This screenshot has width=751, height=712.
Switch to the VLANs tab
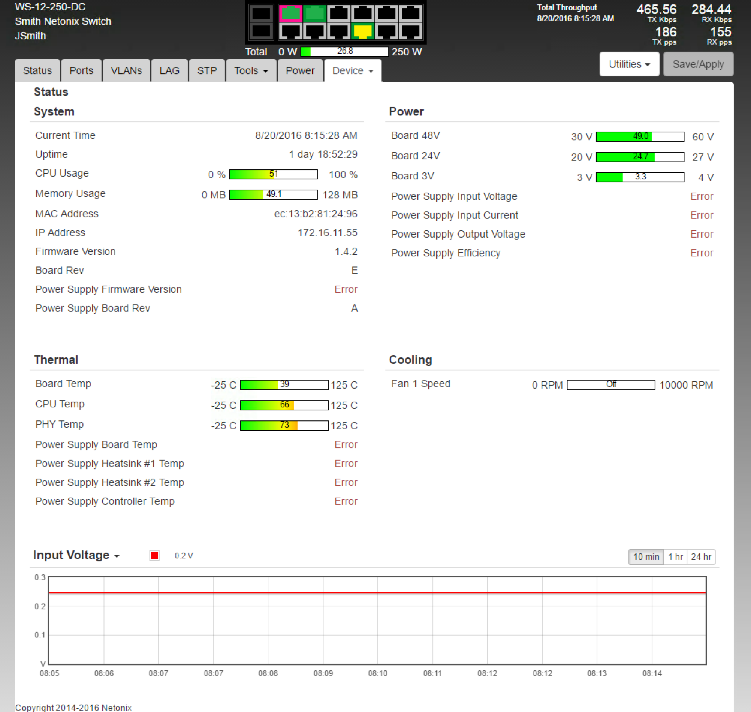(126, 70)
